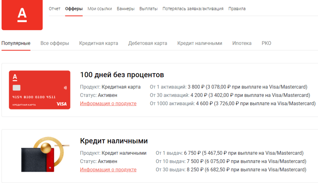Open Потерялась заявка/активация page
Screen dimensions: 318x183
[x=193, y=9]
